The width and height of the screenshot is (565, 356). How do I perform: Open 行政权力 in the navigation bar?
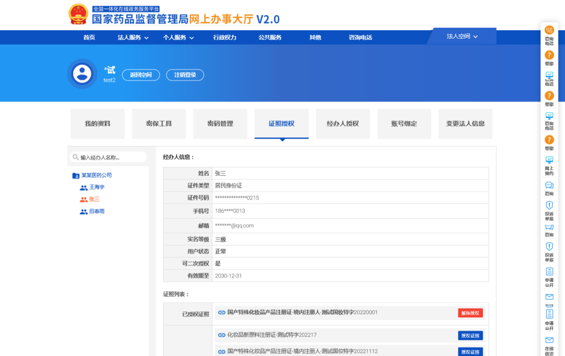tap(224, 38)
